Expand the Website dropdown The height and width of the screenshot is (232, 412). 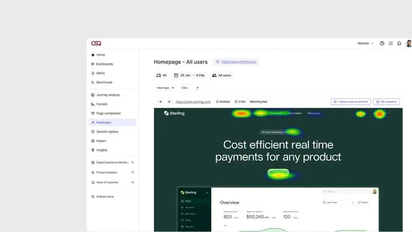[365, 44]
